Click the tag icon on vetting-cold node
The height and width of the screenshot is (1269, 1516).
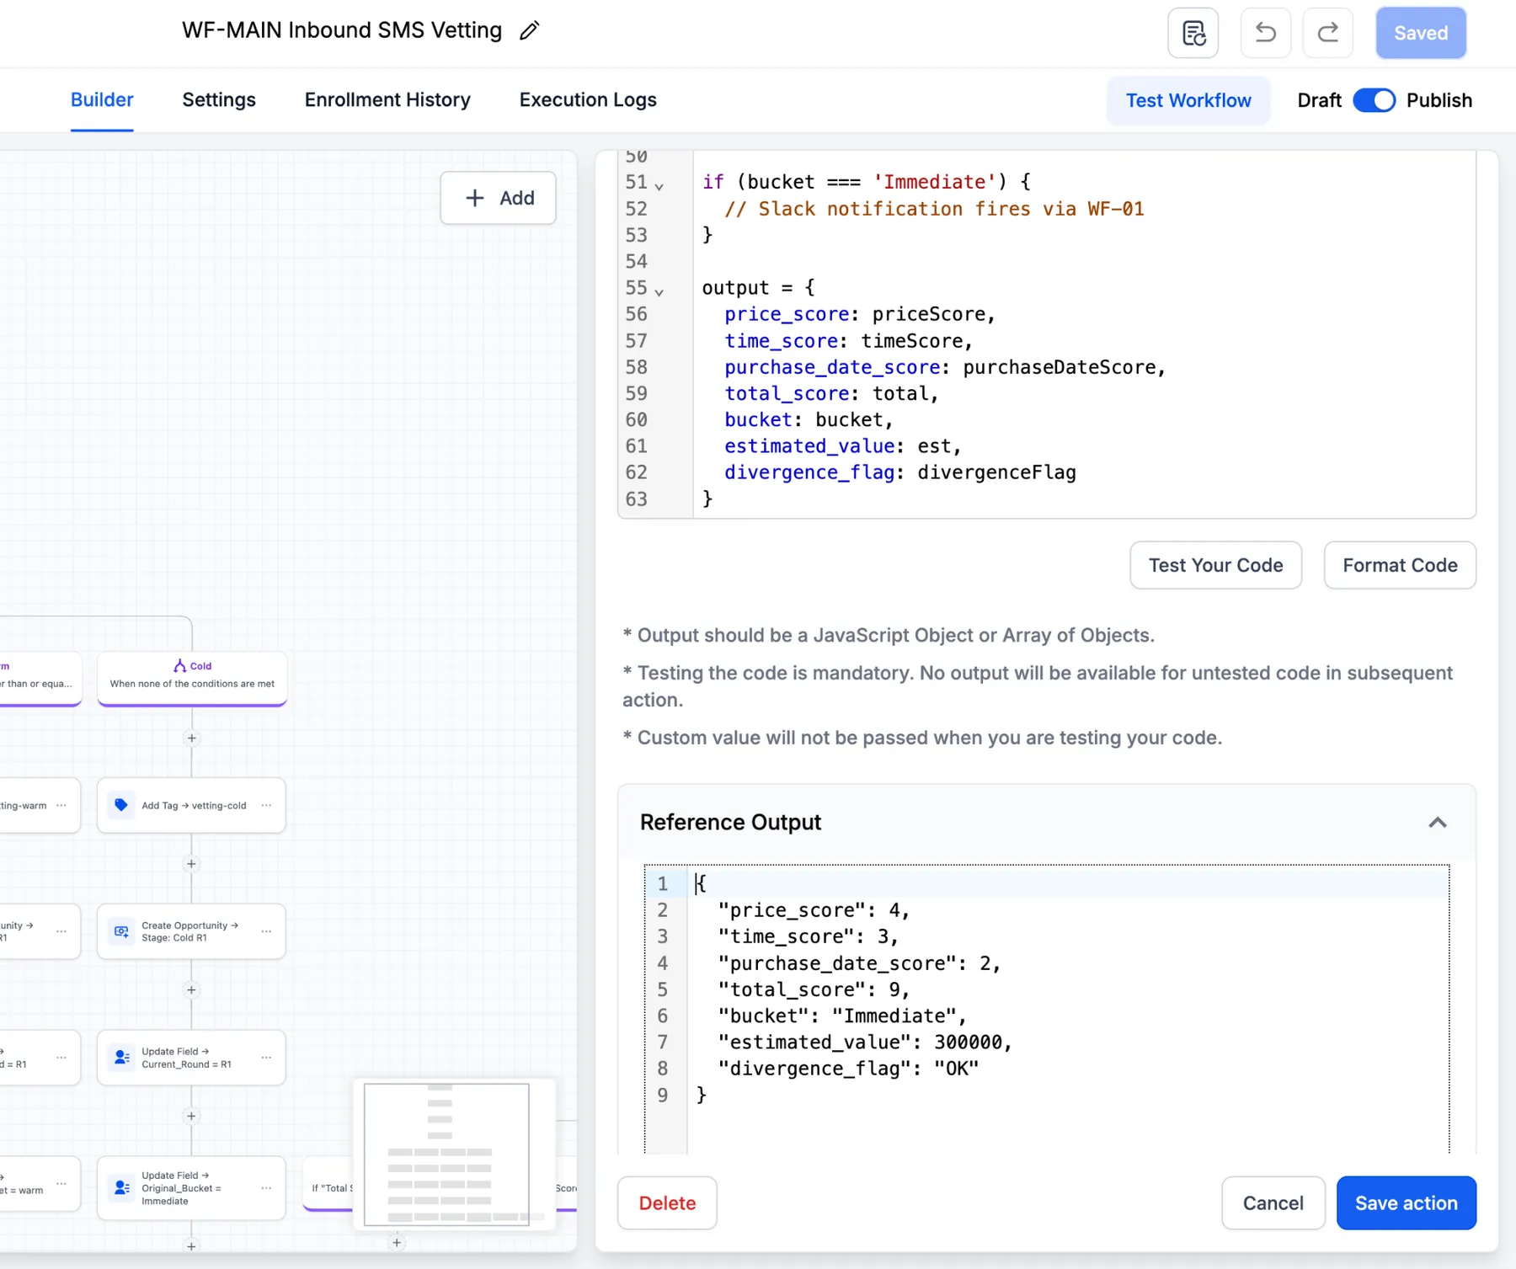click(121, 805)
